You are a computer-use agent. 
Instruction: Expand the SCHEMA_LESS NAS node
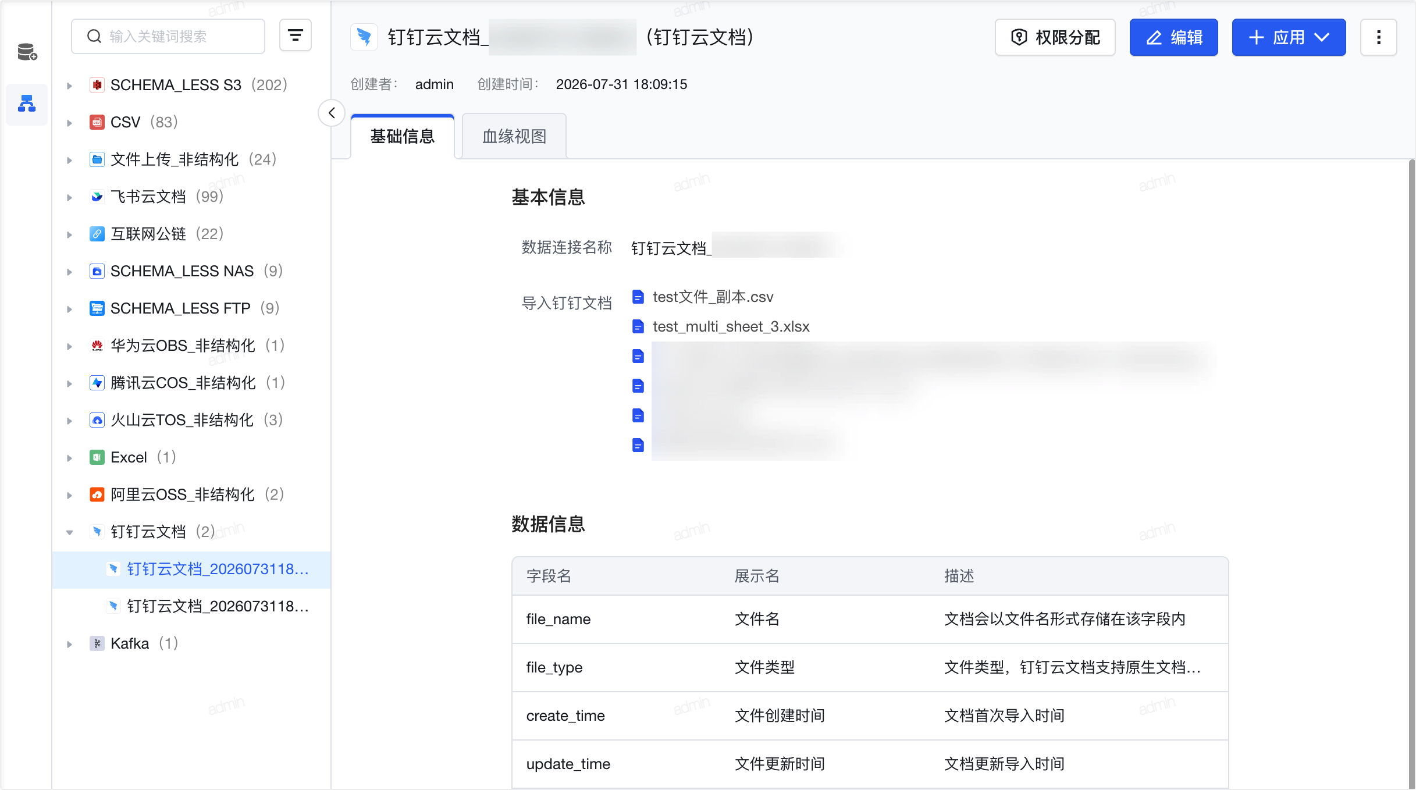[x=69, y=272]
